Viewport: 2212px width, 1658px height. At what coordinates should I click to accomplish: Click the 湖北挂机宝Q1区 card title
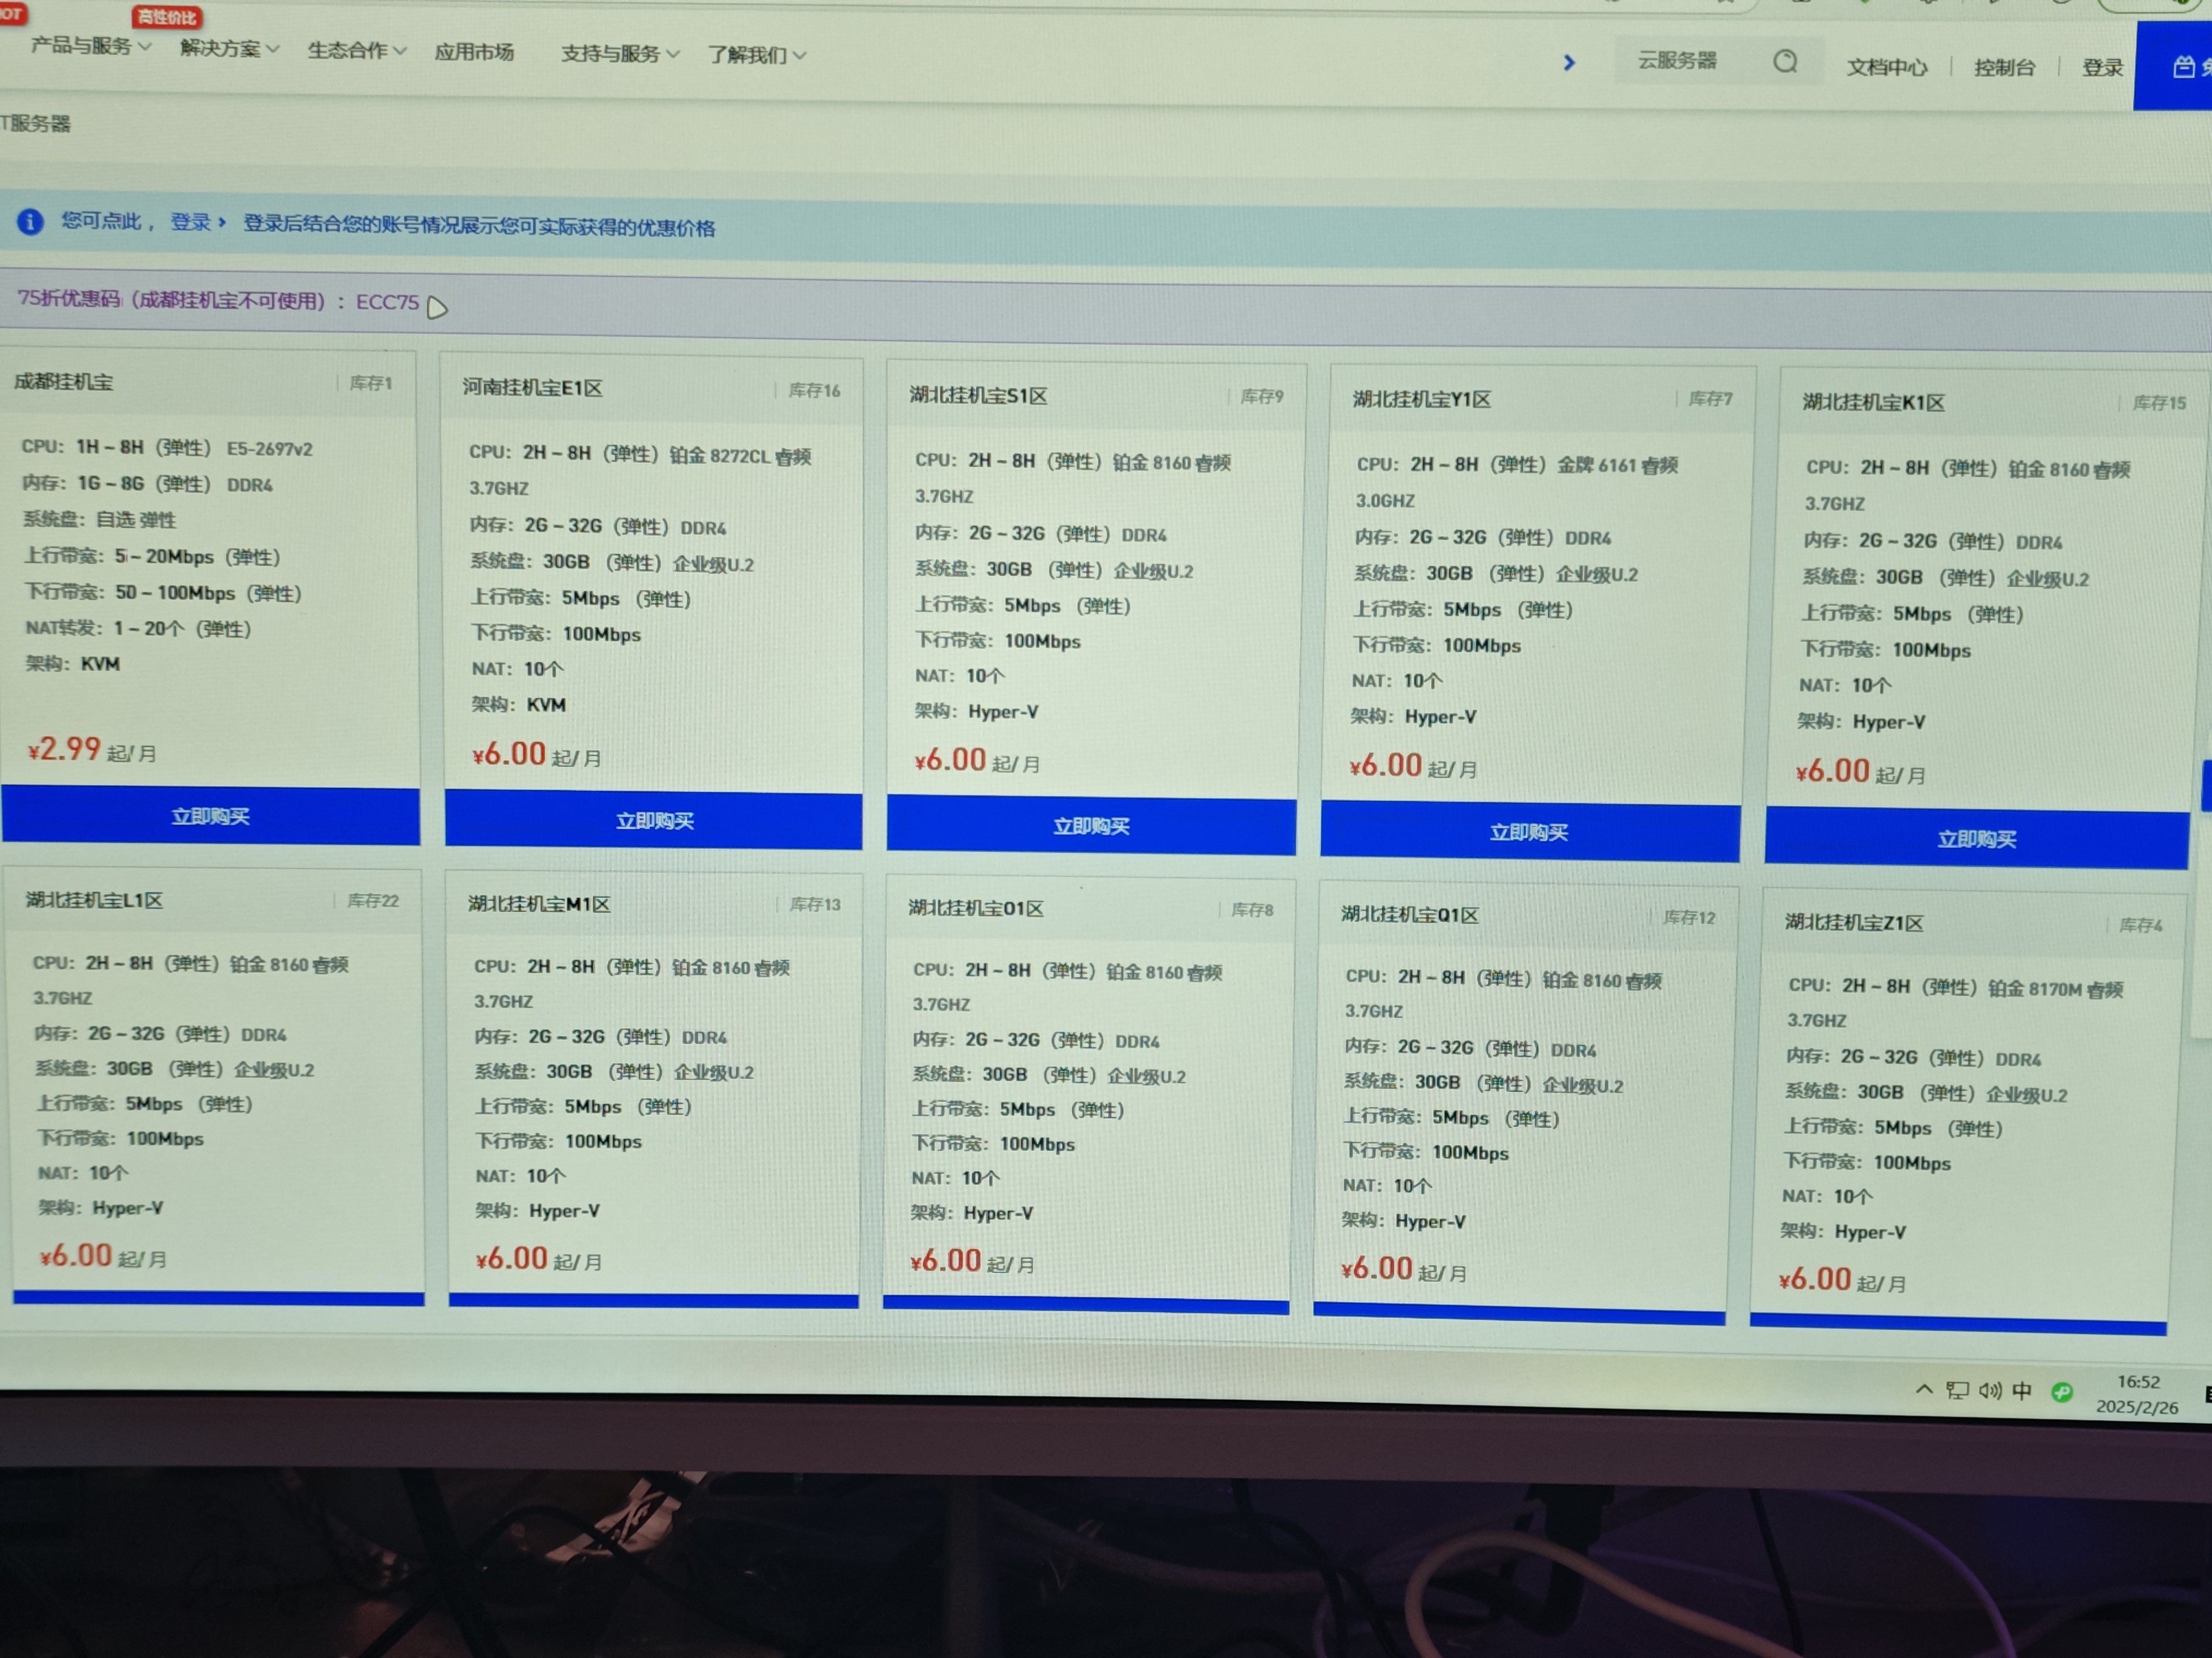[x=1409, y=915]
